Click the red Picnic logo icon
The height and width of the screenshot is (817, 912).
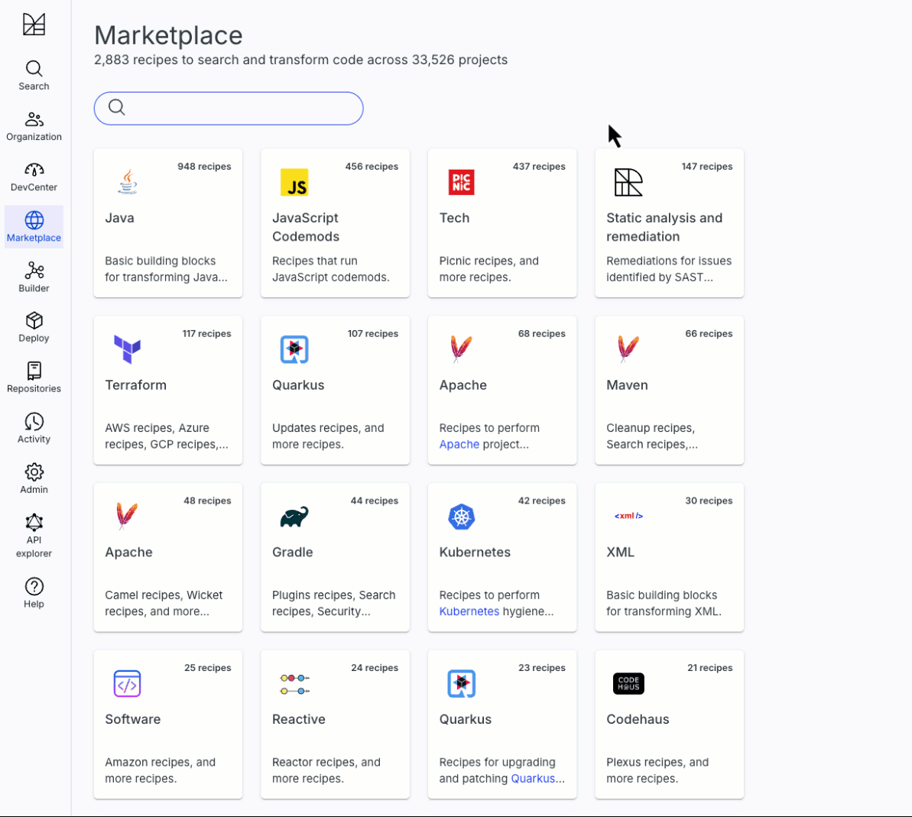(x=461, y=183)
